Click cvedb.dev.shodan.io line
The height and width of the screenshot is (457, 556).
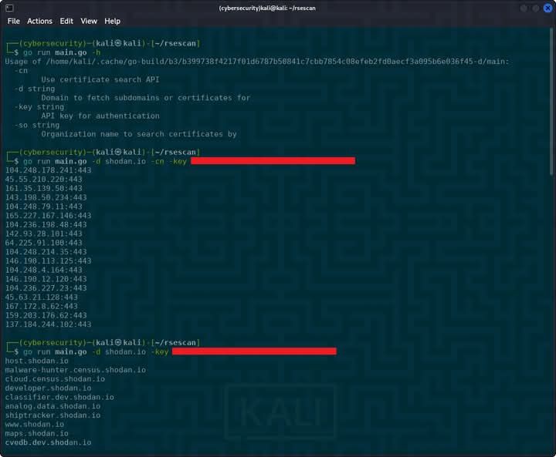48,442
